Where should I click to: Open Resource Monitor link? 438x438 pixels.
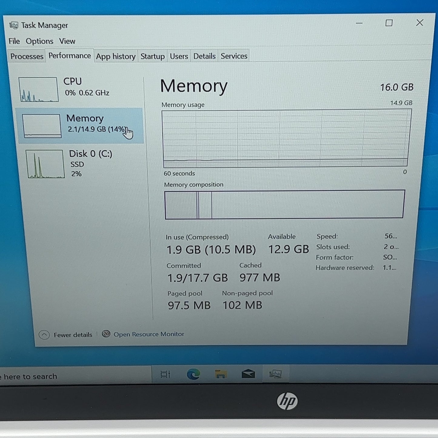coord(149,334)
